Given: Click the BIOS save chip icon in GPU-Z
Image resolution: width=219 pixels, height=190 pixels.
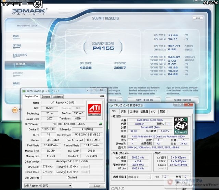Looking at the screenshot, I should tap(100, 124).
